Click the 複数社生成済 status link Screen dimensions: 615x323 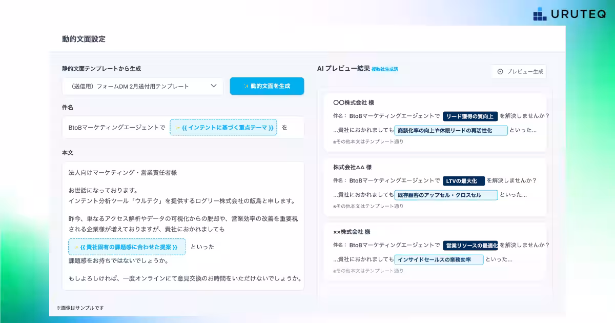tap(385, 69)
